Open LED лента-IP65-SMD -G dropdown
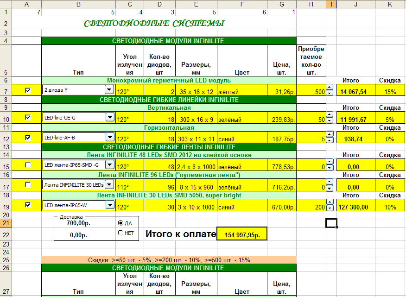The image size is (406, 297). (x=110, y=164)
